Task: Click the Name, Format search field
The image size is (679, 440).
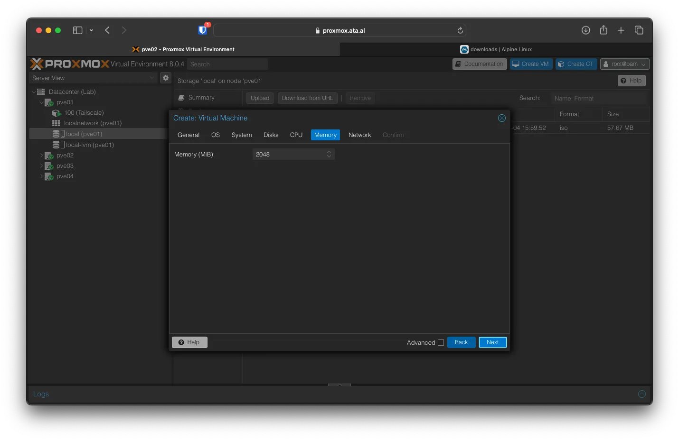Action: click(x=599, y=99)
